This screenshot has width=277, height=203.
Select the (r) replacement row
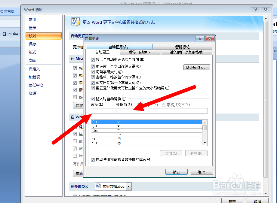click(x=146, y=126)
